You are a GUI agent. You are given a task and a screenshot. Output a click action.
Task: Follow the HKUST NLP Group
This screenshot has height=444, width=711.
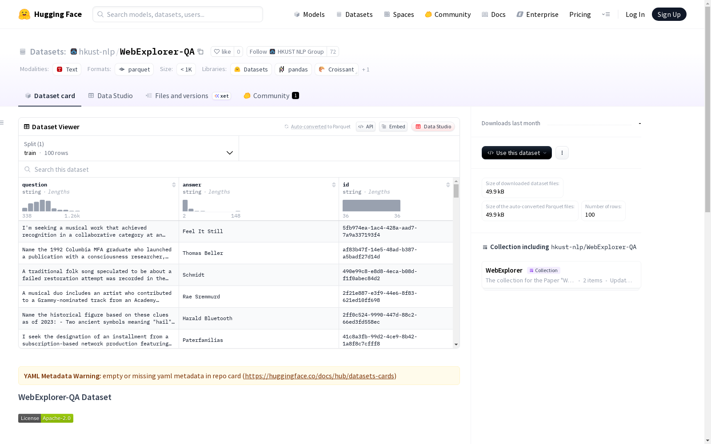[x=287, y=52]
